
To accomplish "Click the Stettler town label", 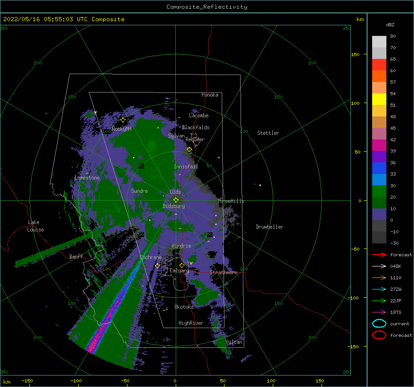I will pyautogui.click(x=268, y=133).
